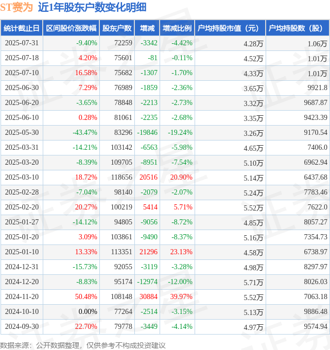Viewport: 330px width, 350px height.
Task: Select the 2025-07-31 date cell
Action: [x=22, y=43]
